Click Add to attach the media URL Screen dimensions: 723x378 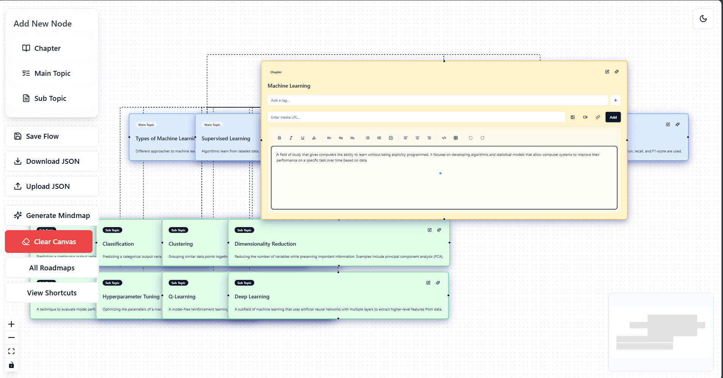613,117
